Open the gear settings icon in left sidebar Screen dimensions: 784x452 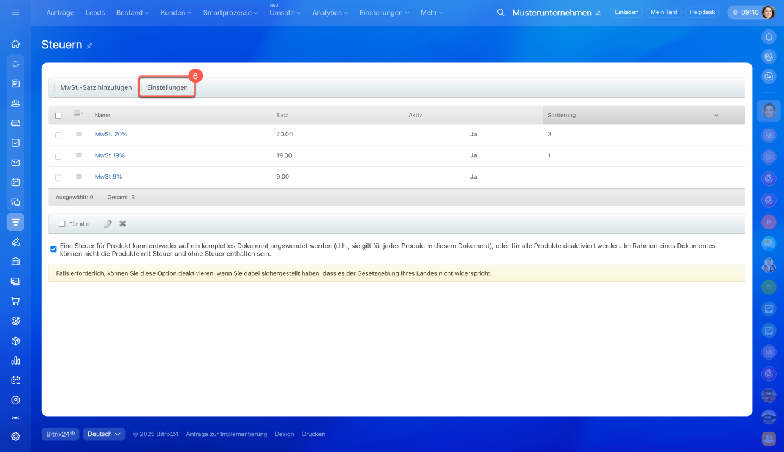tap(15, 437)
